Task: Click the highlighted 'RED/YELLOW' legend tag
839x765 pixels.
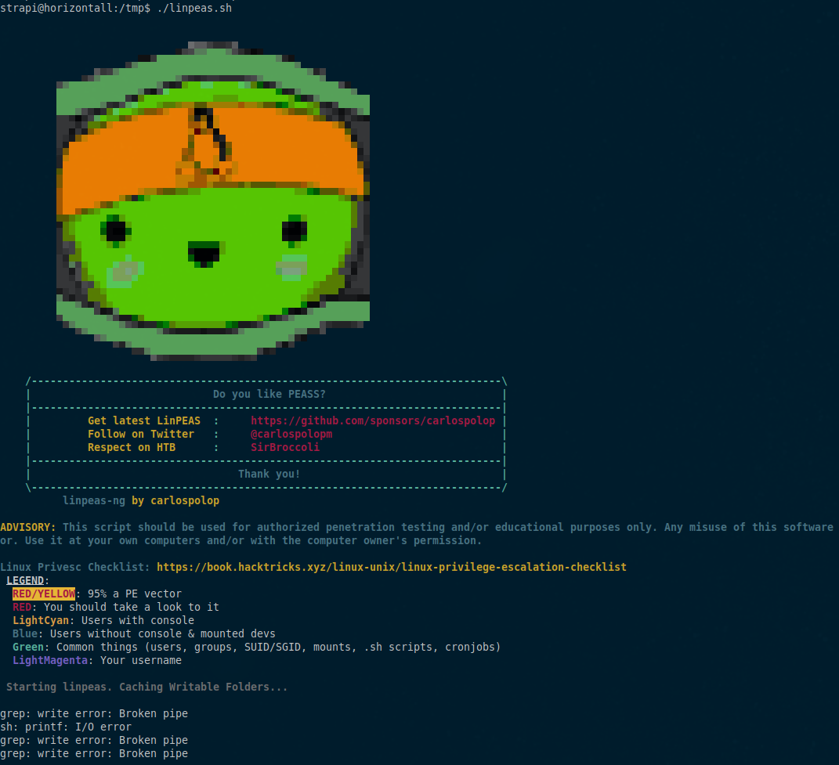Action: tap(44, 594)
